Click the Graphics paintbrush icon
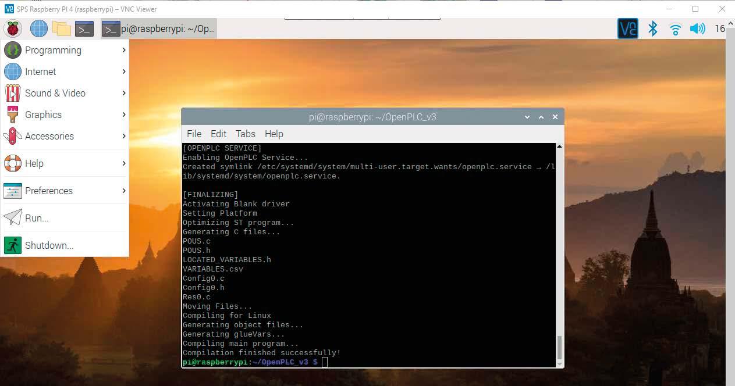This screenshot has height=386, width=735. [x=13, y=115]
